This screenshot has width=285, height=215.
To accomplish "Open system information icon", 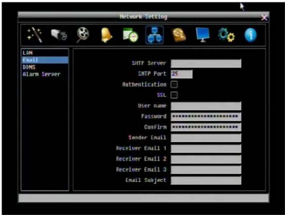I will coord(251,35).
